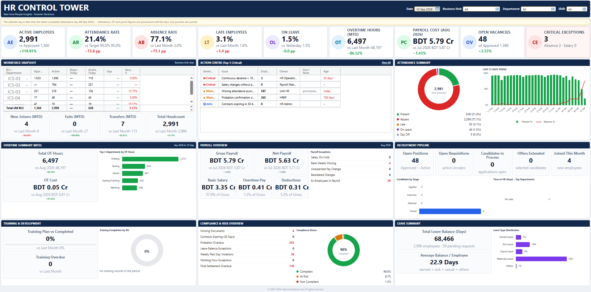
Task: Sort by BU / Department column header
Action: click(17, 71)
